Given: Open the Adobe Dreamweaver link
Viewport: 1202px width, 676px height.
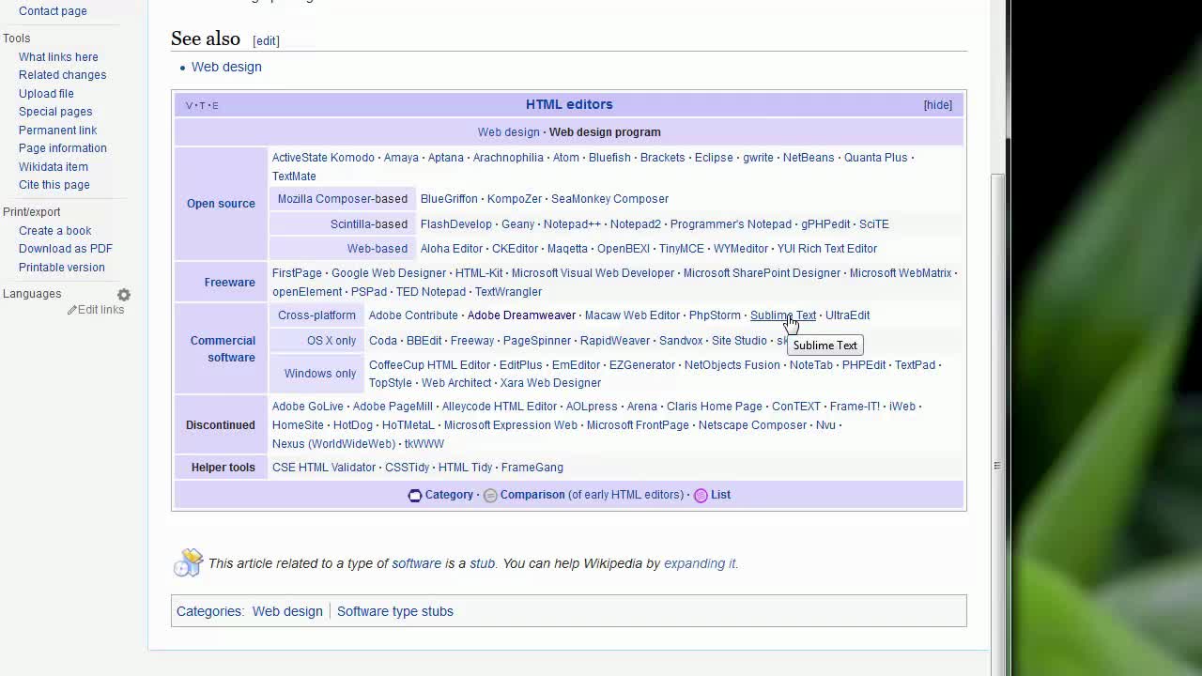Looking at the screenshot, I should coord(521,315).
